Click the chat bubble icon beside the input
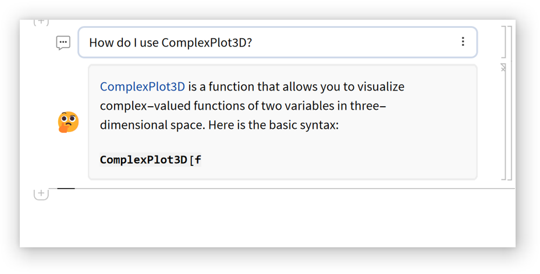Viewport: 540px width, 274px height. (63, 42)
